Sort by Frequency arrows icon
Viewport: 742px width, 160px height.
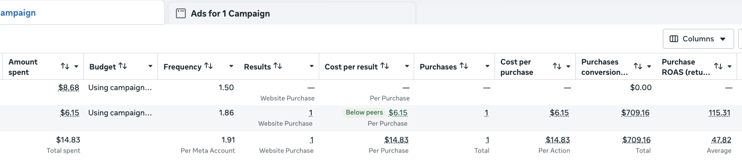pyautogui.click(x=209, y=66)
